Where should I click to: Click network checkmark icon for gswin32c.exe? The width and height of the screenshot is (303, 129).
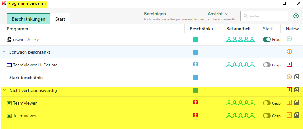click(289, 39)
